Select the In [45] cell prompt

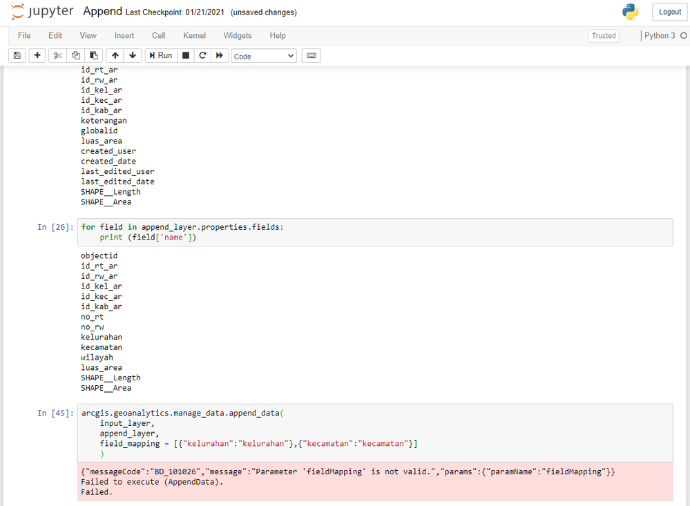(55, 413)
